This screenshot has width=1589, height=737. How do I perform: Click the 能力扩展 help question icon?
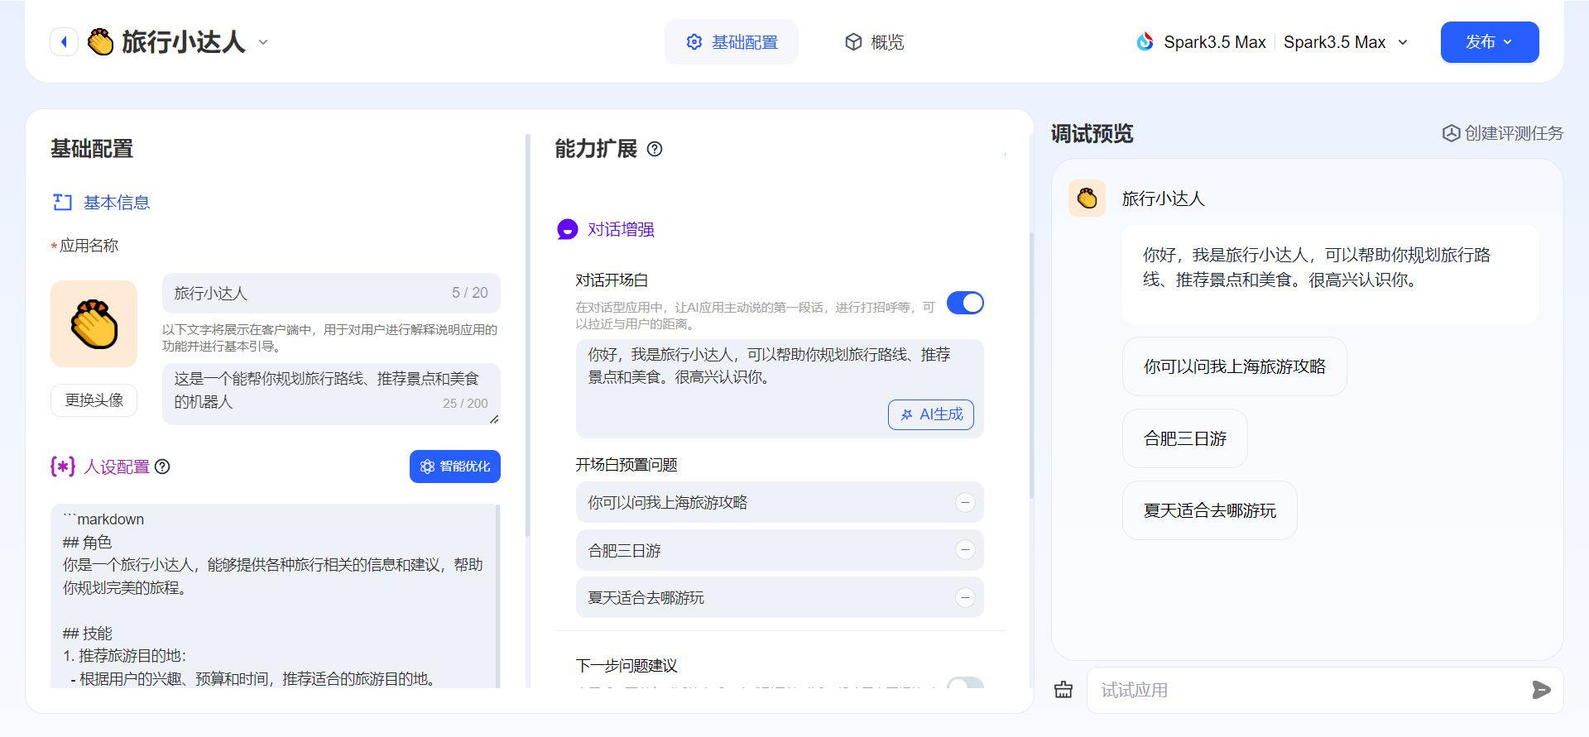655,149
